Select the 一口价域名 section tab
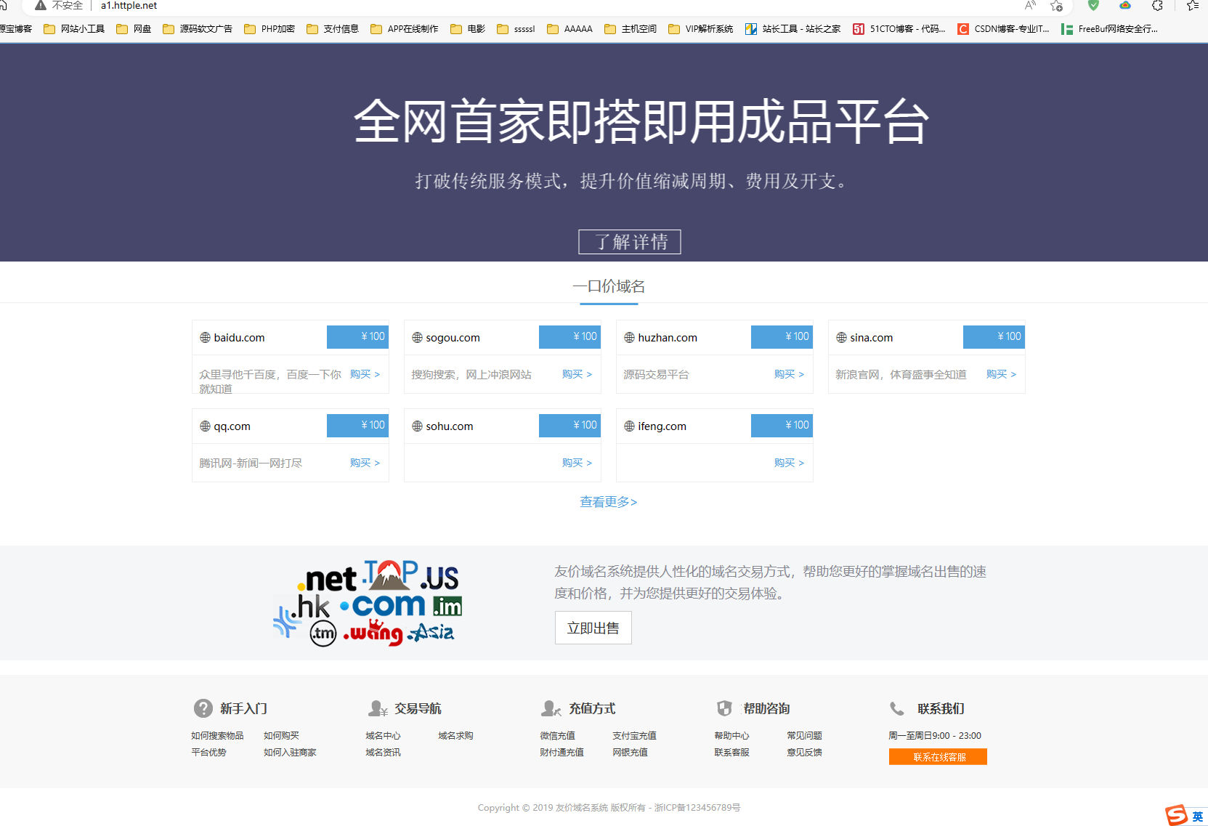 (609, 286)
